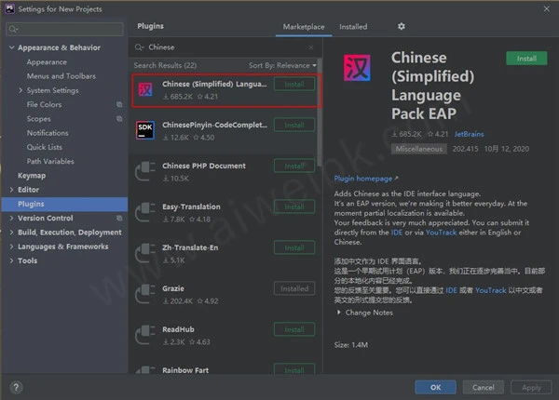Click the Chinese Language Pack plugin icon
Image resolution: width=559 pixels, height=400 pixels.
coord(145,89)
